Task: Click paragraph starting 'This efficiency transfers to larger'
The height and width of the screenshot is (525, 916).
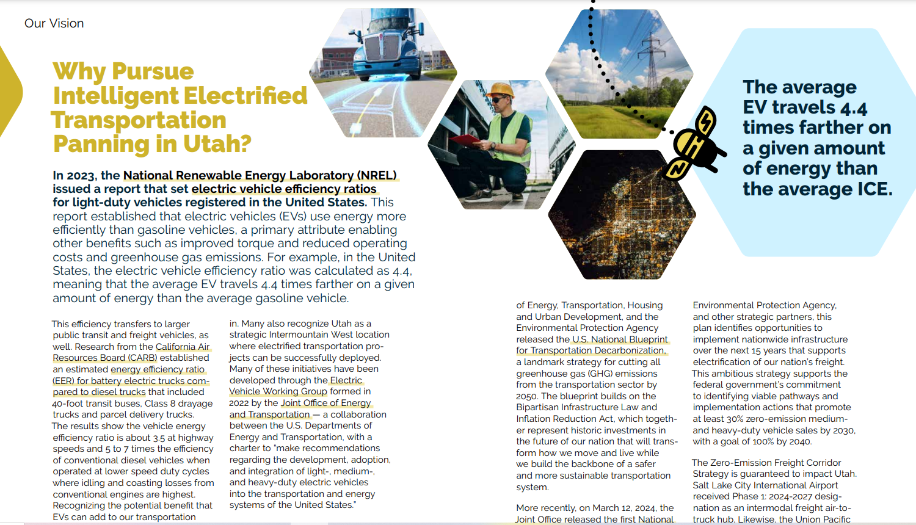Action: click(133, 420)
